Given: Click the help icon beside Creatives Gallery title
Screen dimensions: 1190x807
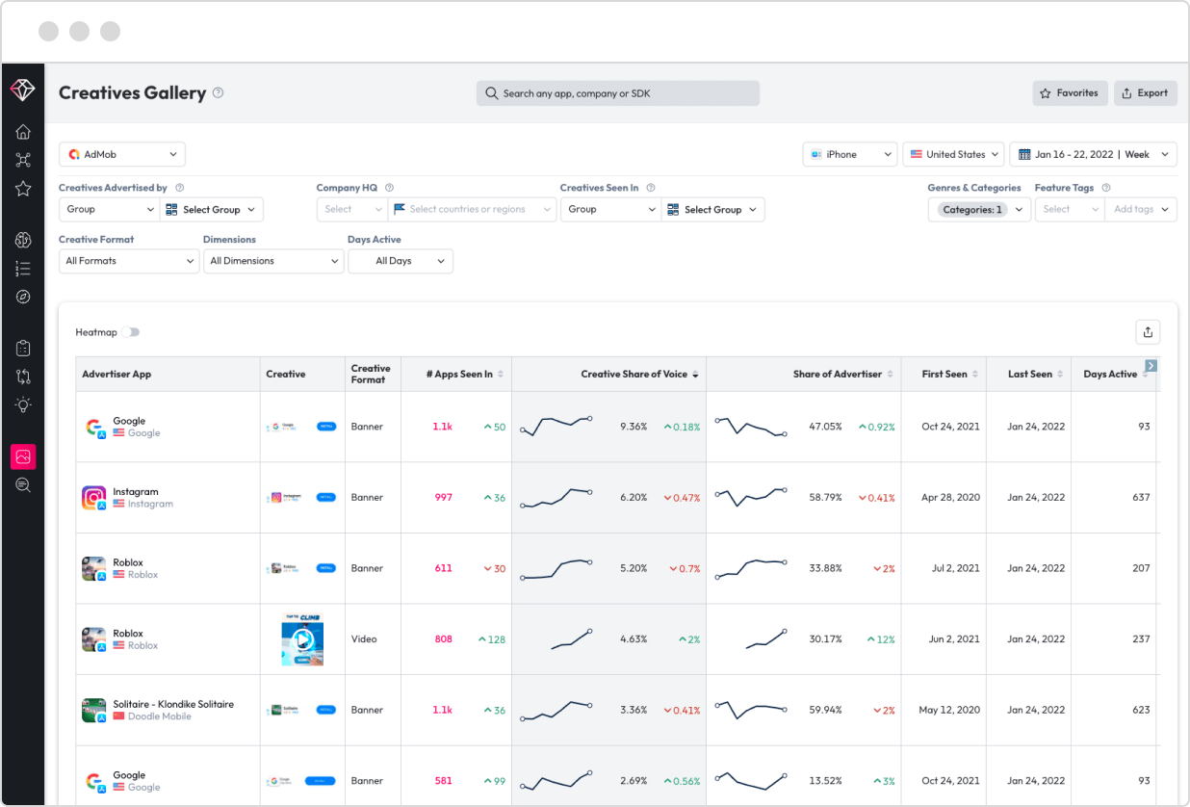Looking at the screenshot, I should click(x=219, y=93).
